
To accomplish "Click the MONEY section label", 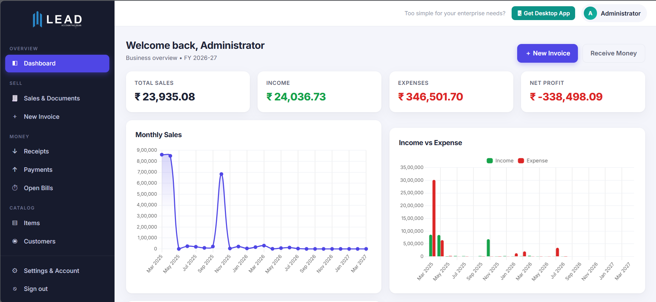I will click(x=19, y=136).
